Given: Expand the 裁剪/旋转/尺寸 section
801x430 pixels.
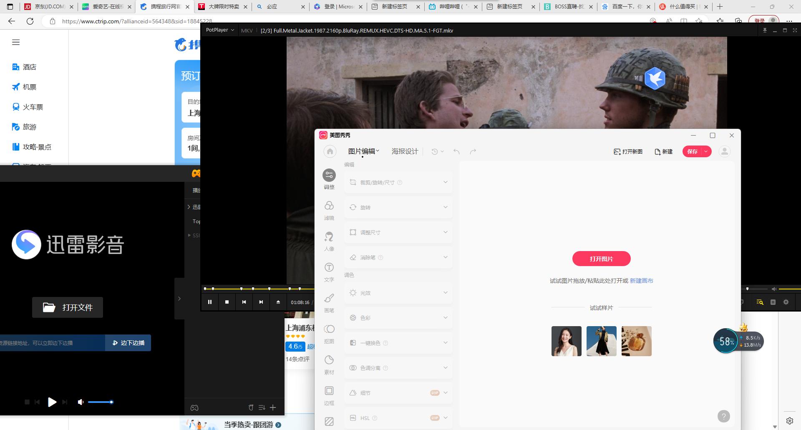Looking at the screenshot, I should [398, 182].
